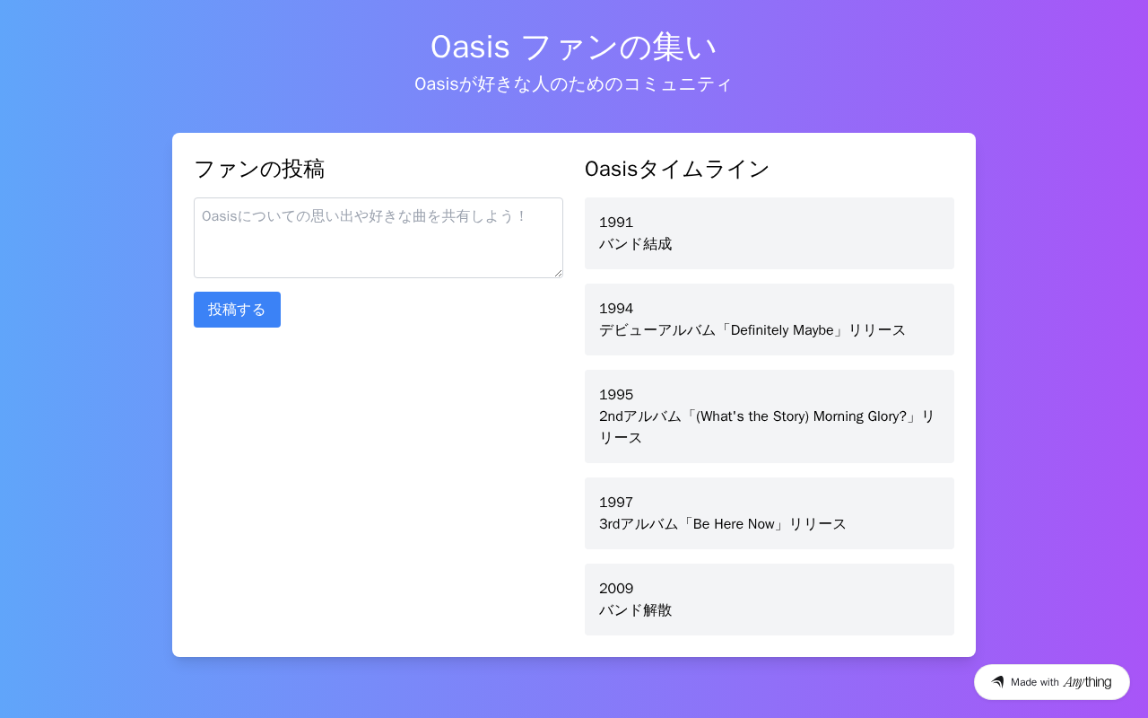This screenshot has height=718, width=1148.
Task: Select the 2009 year label
Action: [616, 589]
